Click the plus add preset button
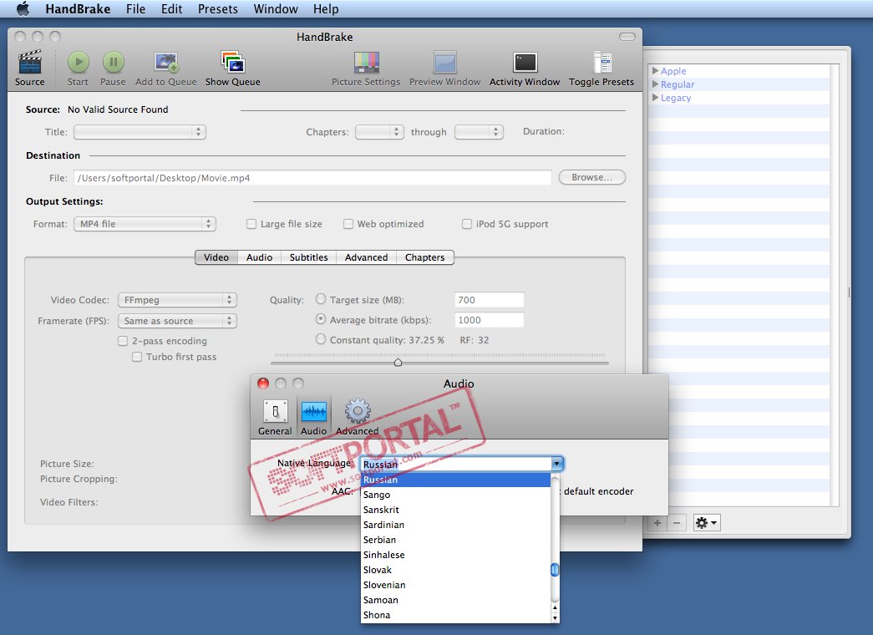The width and height of the screenshot is (873, 635). coord(657,522)
